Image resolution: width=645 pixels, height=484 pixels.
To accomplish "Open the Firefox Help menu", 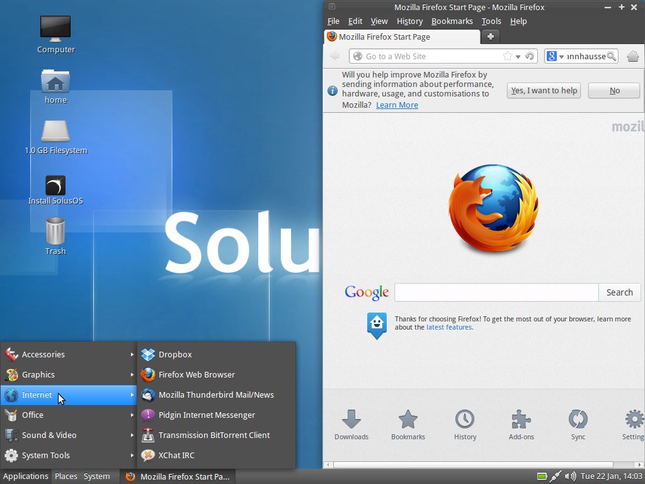I will coord(518,21).
